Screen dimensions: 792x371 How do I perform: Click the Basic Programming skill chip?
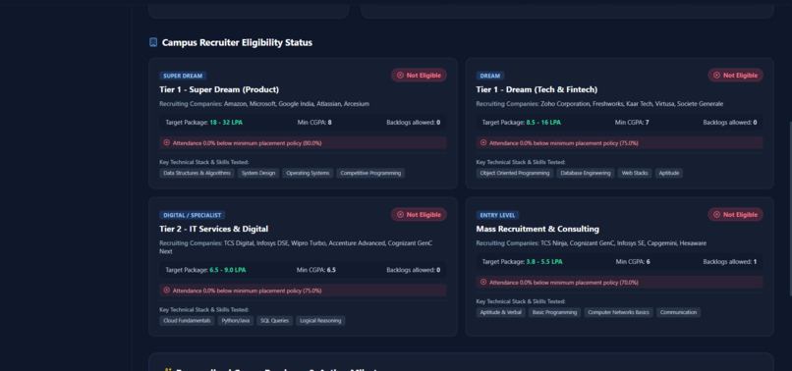(x=554, y=312)
